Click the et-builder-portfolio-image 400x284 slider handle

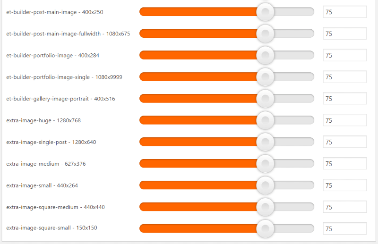265,55
